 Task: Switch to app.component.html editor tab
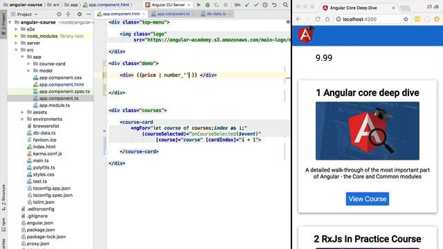(x=121, y=14)
